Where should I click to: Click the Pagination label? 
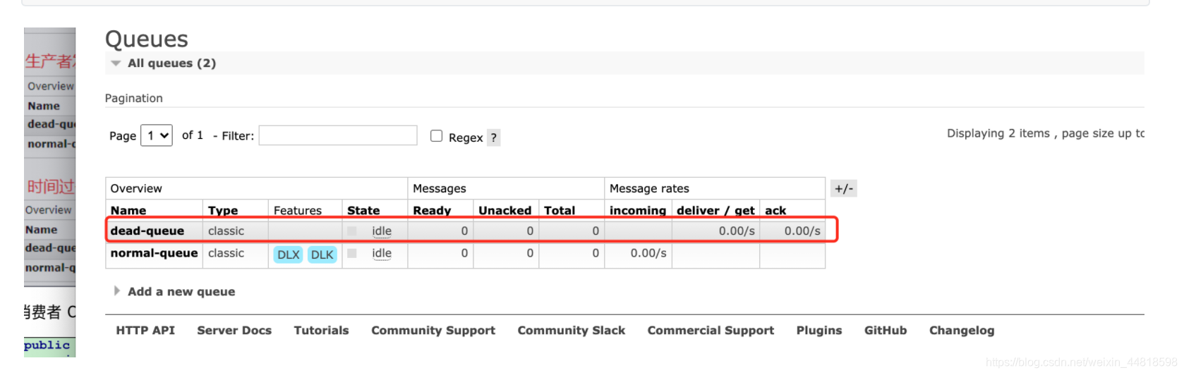click(x=134, y=98)
